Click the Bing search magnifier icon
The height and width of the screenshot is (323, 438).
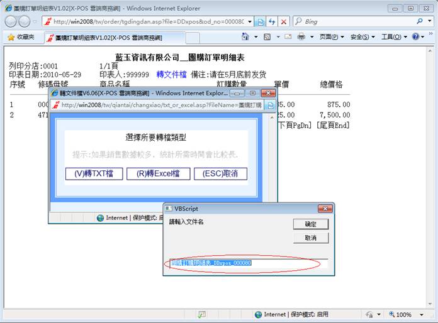pos(420,21)
